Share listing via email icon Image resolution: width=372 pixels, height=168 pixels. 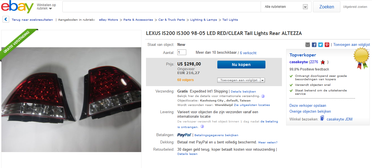coord(308,45)
